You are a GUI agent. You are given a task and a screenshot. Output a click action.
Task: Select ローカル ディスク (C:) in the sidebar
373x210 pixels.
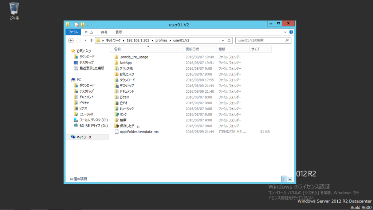[x=91, y=120]
